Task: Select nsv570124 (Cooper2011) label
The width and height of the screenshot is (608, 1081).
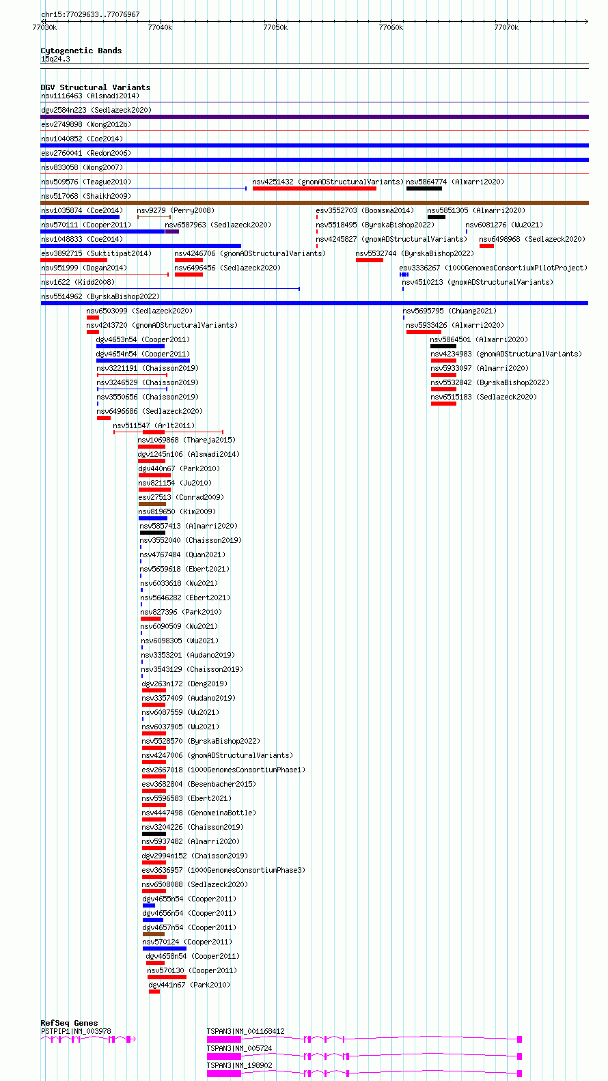Action: (187, 942)
